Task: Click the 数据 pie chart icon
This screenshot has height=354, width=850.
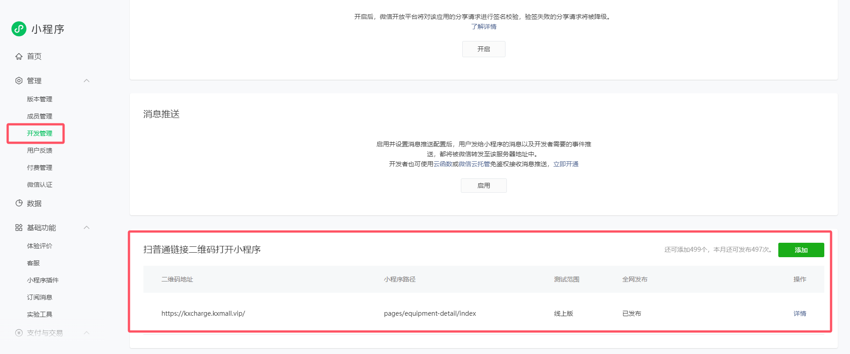Action: (19, 203)
